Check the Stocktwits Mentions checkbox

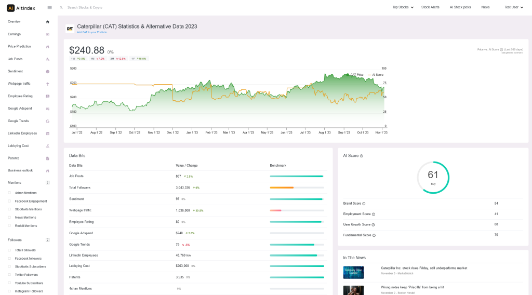click(9, 209)
